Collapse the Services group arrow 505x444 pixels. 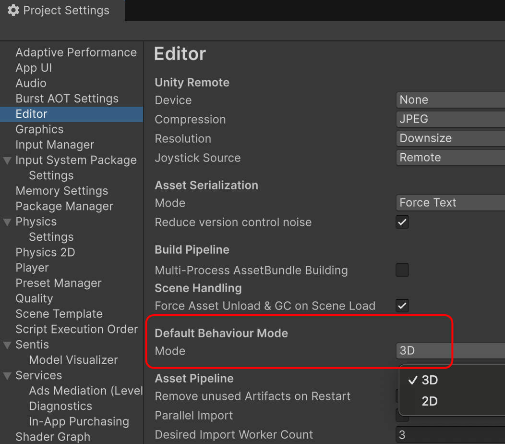click(x=7, y=376)
